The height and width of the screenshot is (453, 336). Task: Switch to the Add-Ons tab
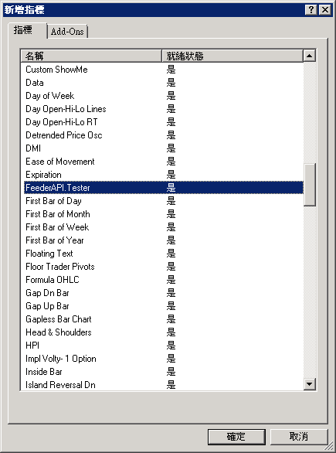(x=67, y=31)
